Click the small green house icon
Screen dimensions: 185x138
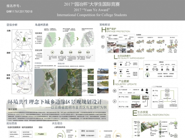pyautogui.click(x=121, y=76)
